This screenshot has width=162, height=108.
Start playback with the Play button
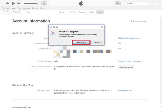[x=13, y=3]
